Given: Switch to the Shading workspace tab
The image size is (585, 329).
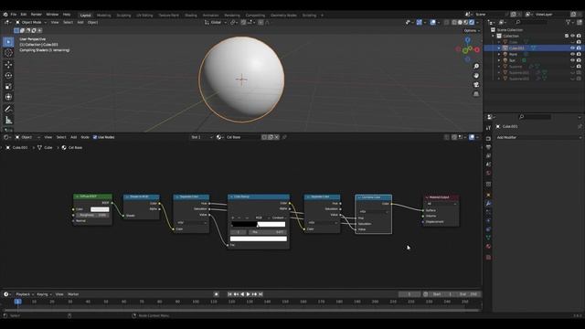Looking at the screenshot, I should click(x=191, y=16).
